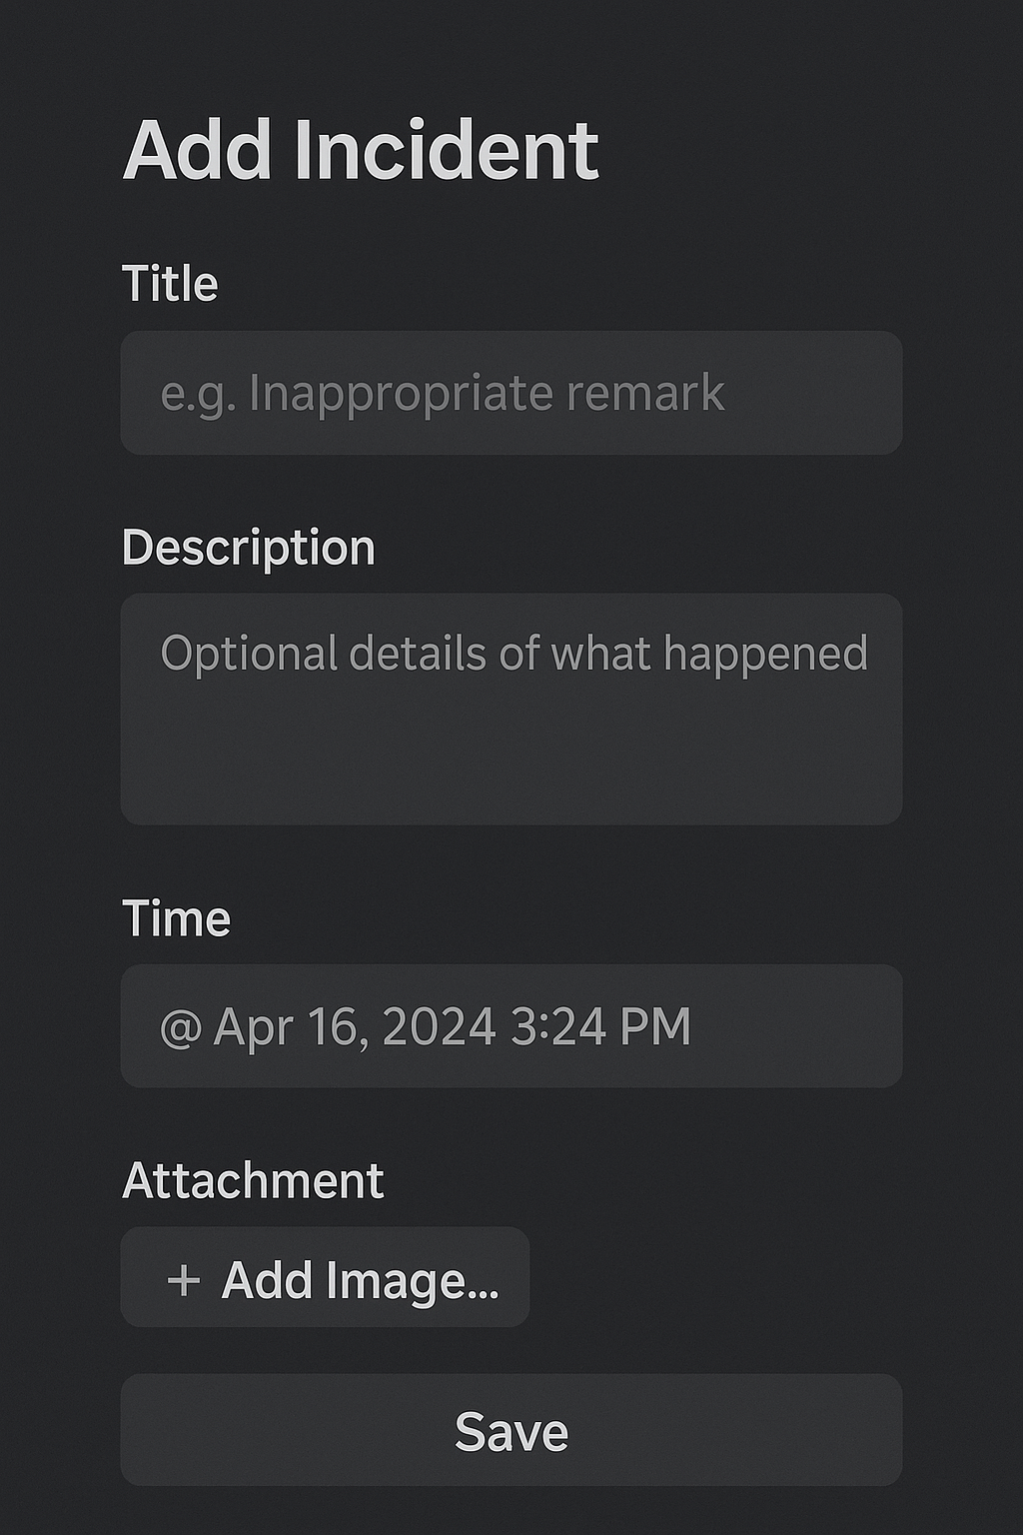Click the Title field label
Image resolution: width=1023 pixels, height=1535 pixels.
170,284
